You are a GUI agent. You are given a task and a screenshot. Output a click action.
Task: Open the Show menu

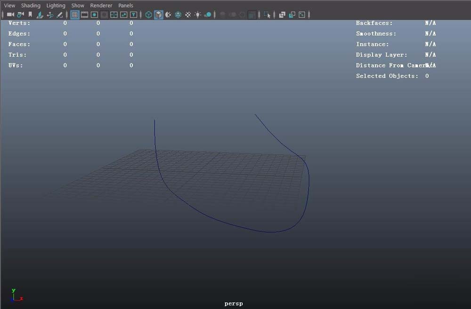point(78,5)
